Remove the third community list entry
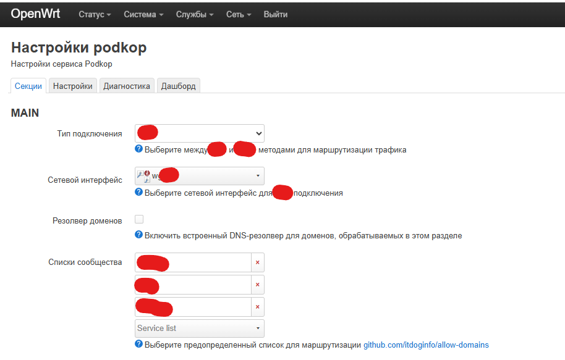 [258, 307]
